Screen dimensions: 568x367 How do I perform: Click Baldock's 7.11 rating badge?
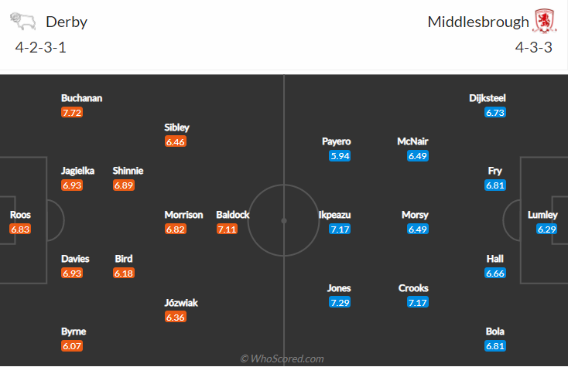pyautogui.click(x=227, y=229)
